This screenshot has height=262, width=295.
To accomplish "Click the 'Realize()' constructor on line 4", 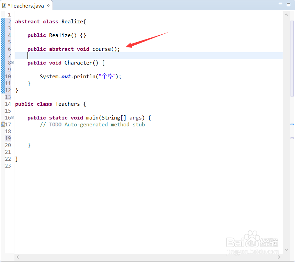I will click(63, 35).
